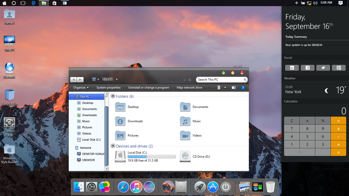Click Map network drive
Viewport: 349px width, 196px height.
[189, 88]
